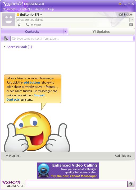Viewport: 136px width, 190px height.
Task: Click the search magnifier icon in contacts field
Action: tap(13, 39)
